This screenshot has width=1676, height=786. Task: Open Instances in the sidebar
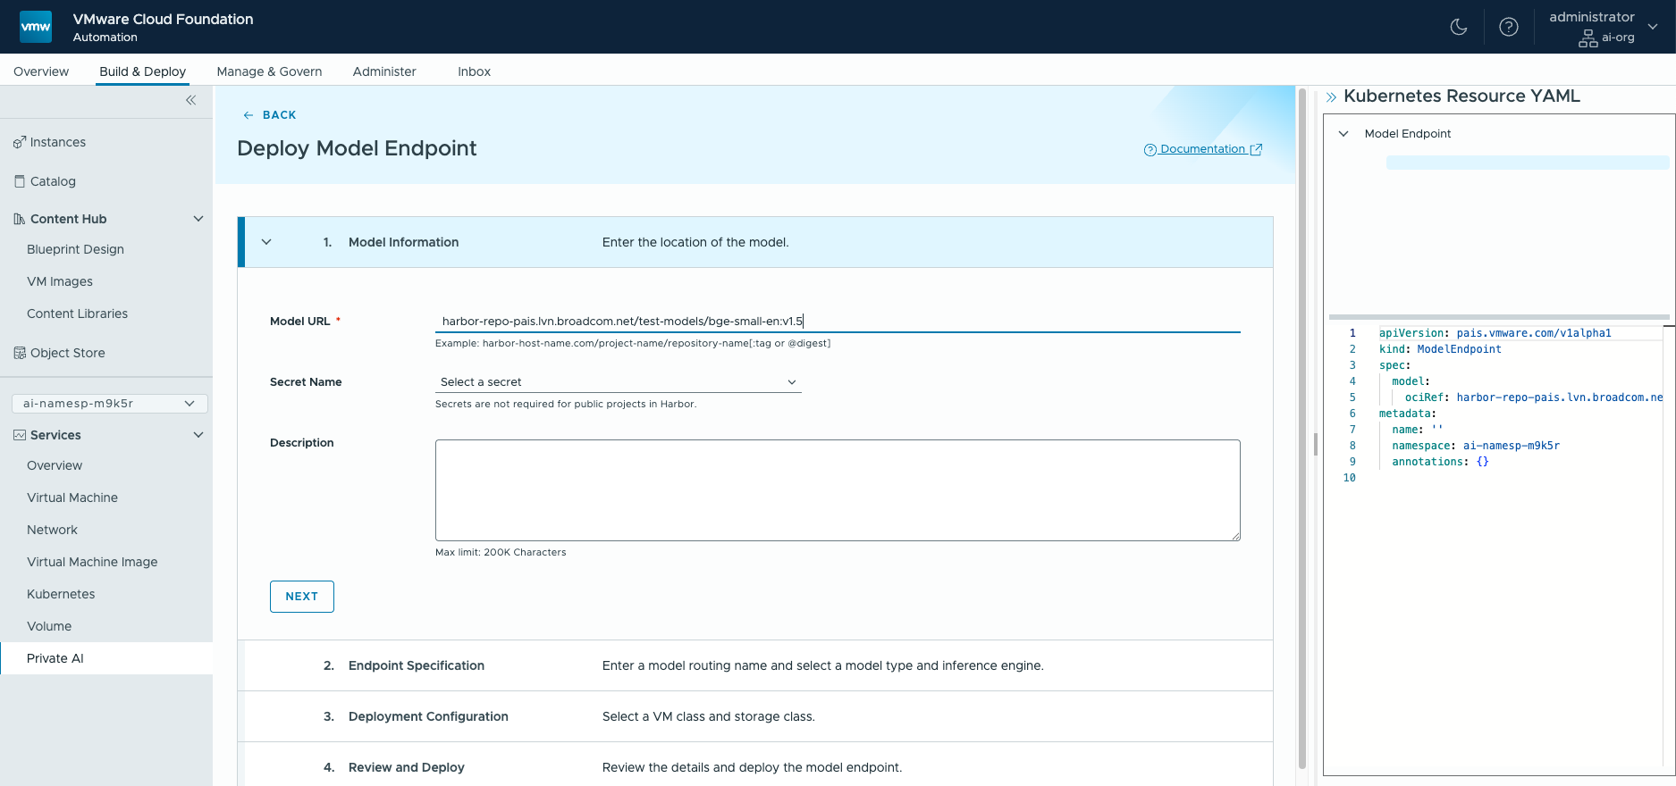click(x=58, y=142)
